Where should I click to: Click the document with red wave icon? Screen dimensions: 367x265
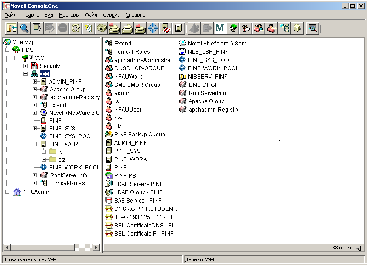click(166, 28)
